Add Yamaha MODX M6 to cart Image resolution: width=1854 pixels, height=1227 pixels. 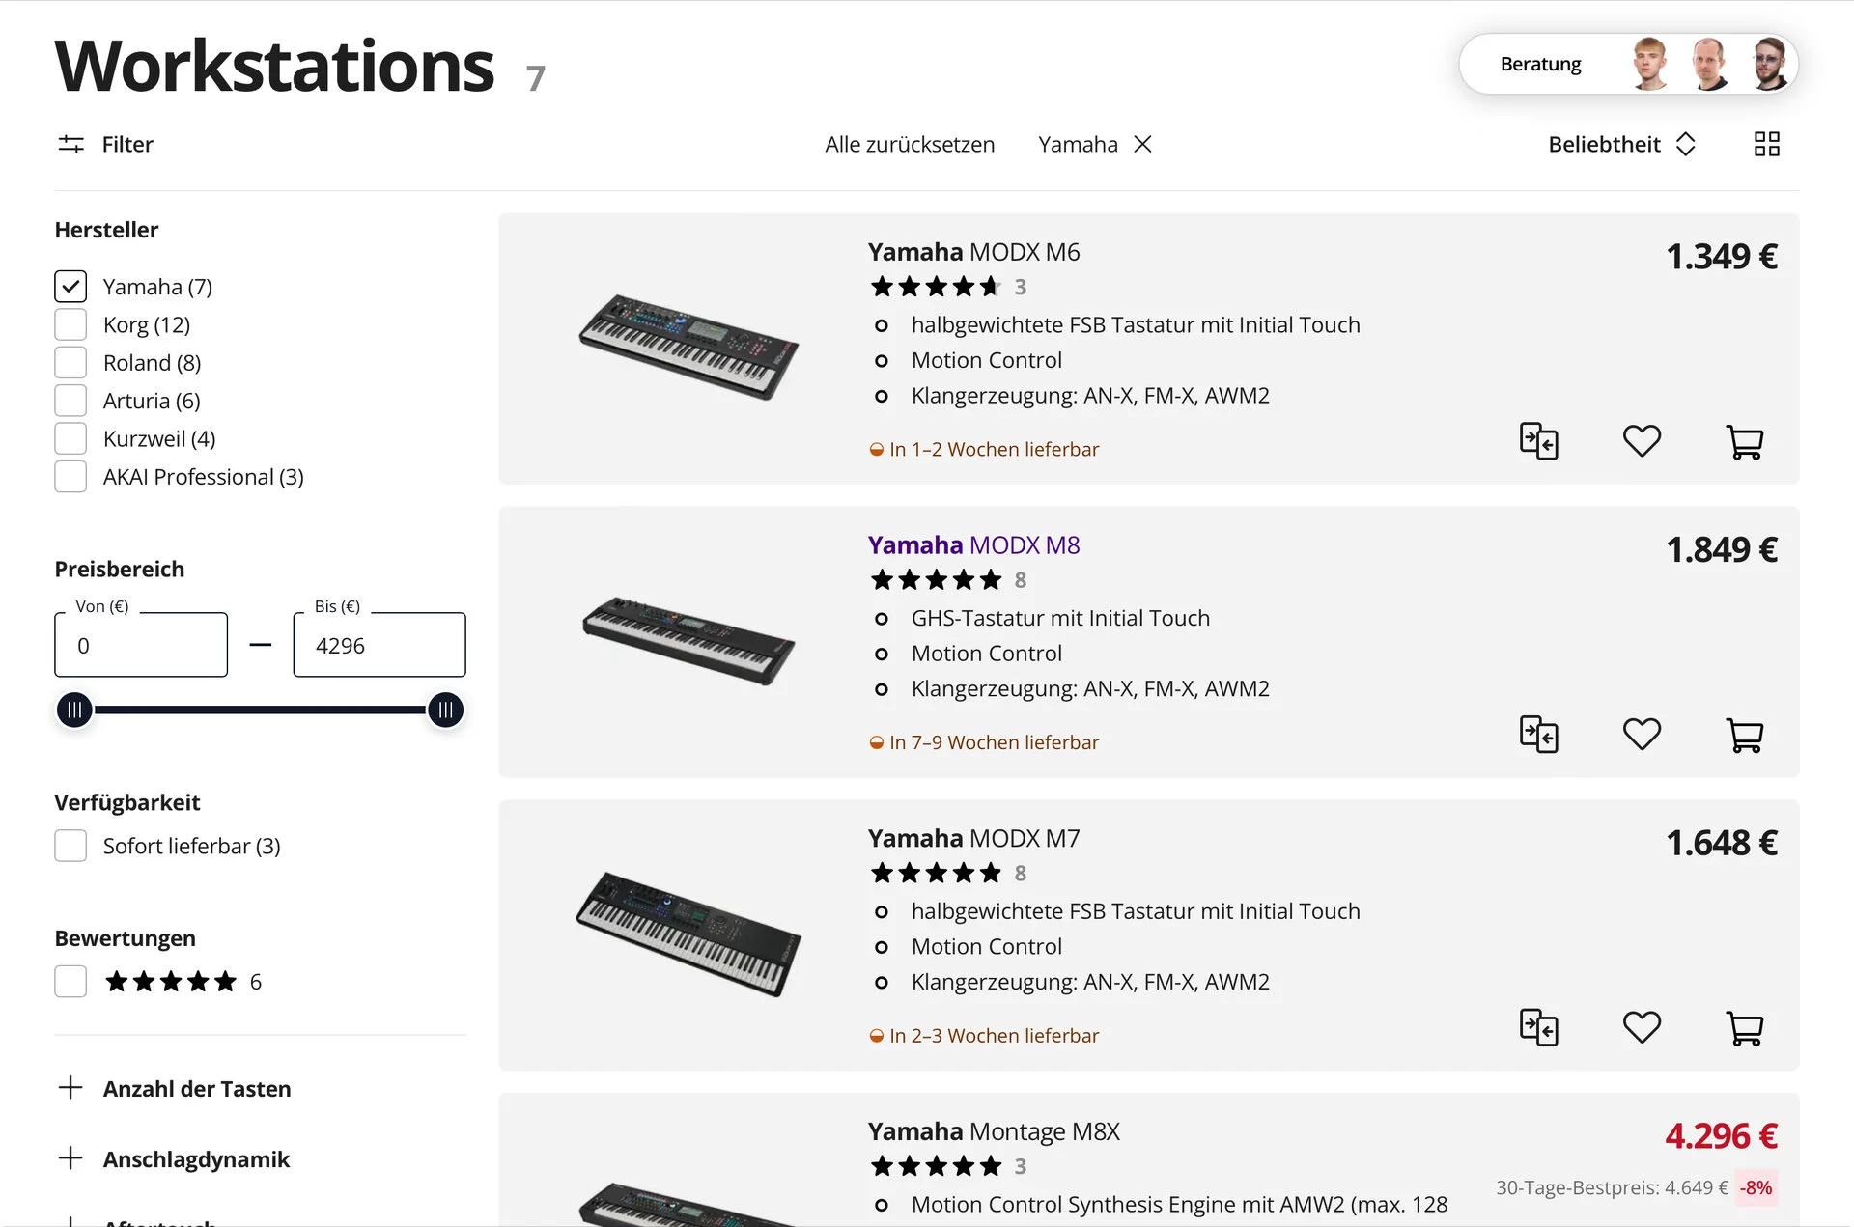[x=1744, y=442]
